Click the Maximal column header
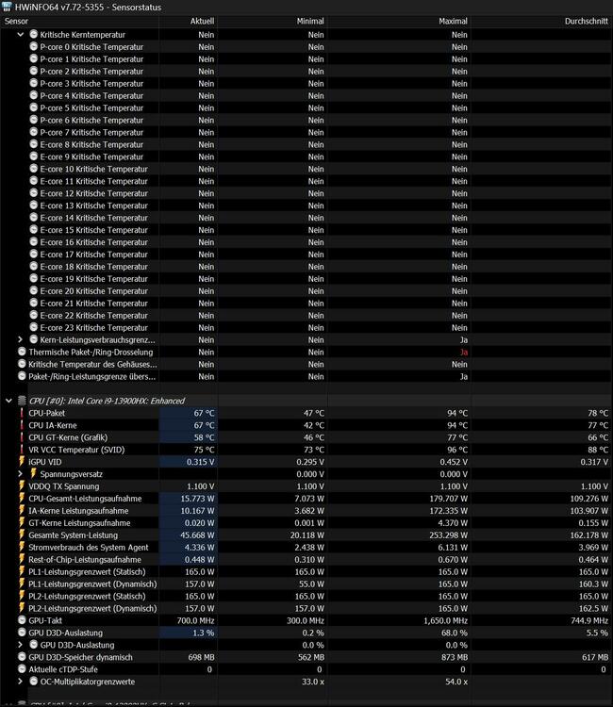 point(453,20)
